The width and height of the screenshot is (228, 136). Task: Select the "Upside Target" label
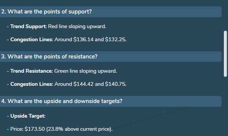point(27,116)
